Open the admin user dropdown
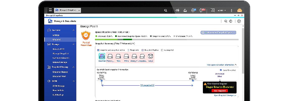 pyautogui.click(x=222, y=11)
